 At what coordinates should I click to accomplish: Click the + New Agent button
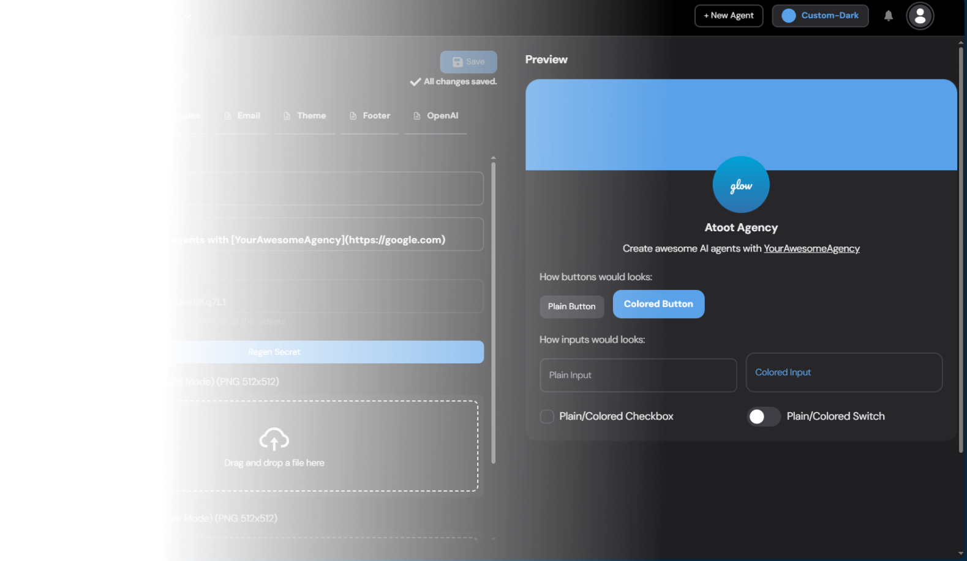click(728, 16)
